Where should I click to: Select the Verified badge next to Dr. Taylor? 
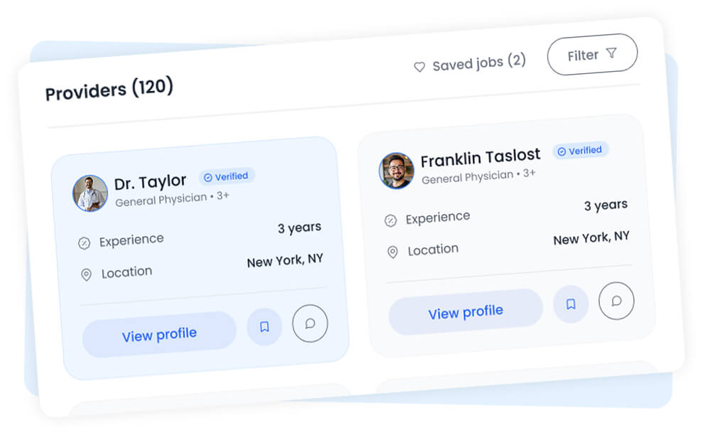[x=227, y=176]
